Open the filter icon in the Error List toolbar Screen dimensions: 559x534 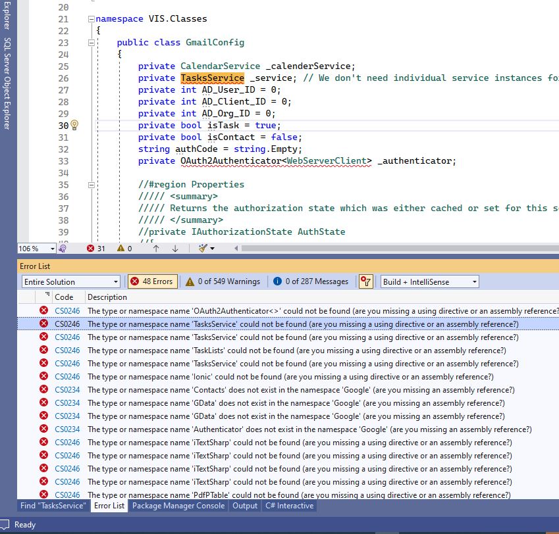click(365, 281)
